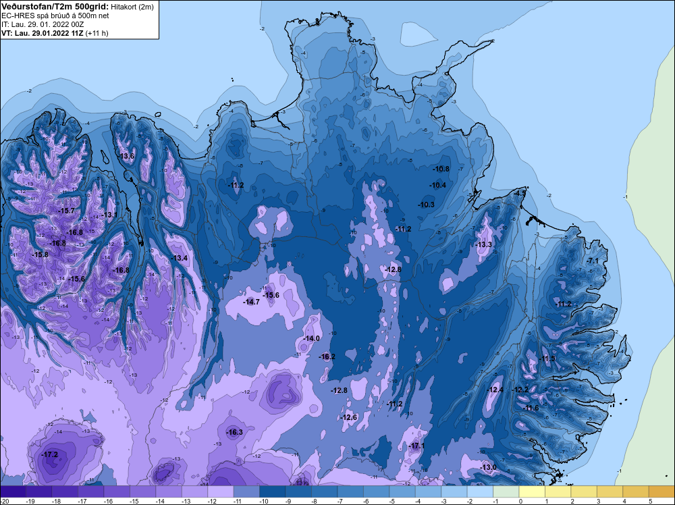
Task: Click the -10.3 temperature value
Action: (x=426, y=205)
